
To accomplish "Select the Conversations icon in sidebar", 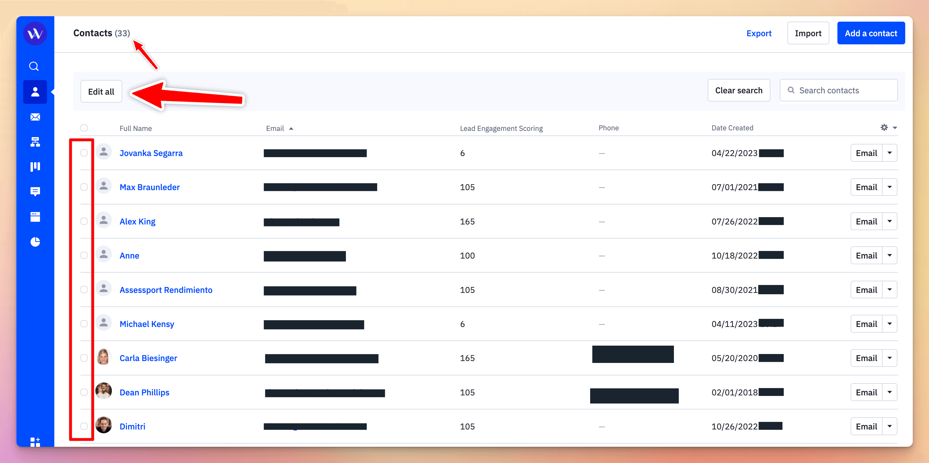I will coord(34,191).
